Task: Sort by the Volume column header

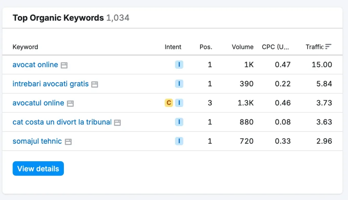Action: click(x=243, y=47)
